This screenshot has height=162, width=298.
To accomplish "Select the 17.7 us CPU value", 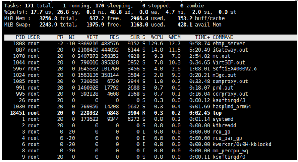I will pyautogui.click(x=37, y=12).
